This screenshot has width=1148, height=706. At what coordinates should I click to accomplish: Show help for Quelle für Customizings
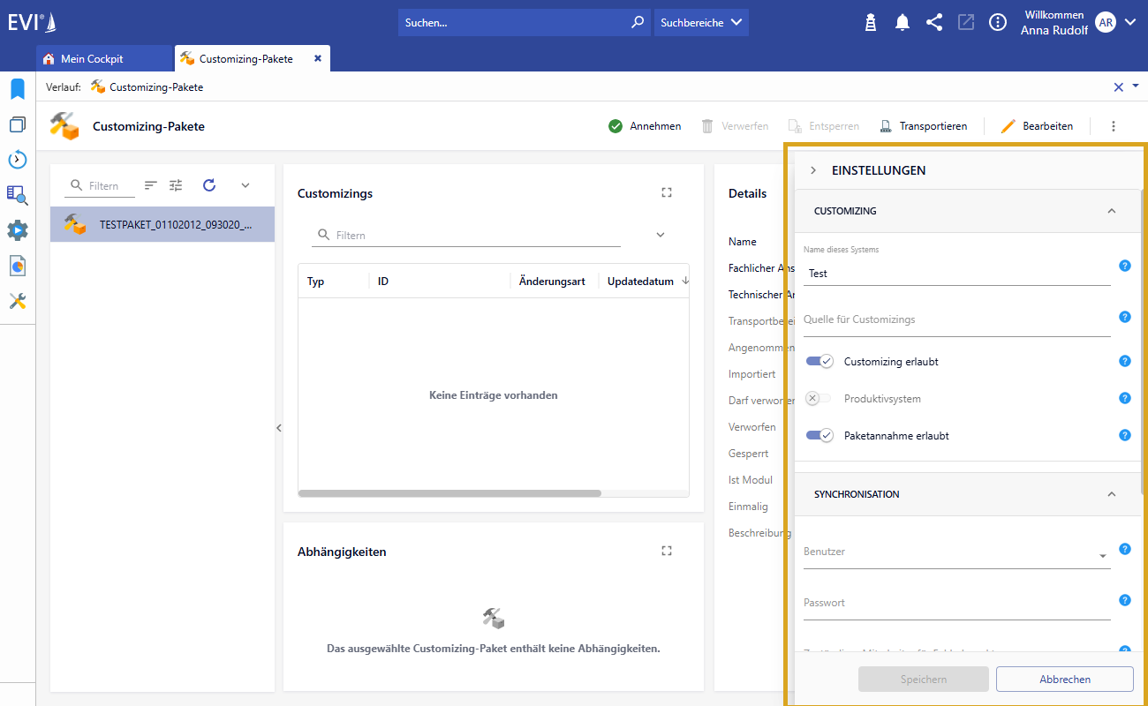tap(1125, 317)
